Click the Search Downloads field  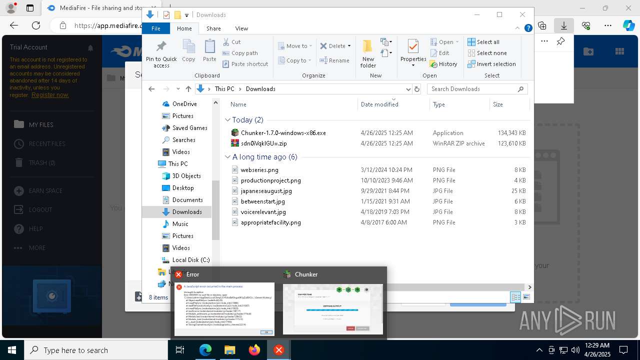[x=477, y=89]
